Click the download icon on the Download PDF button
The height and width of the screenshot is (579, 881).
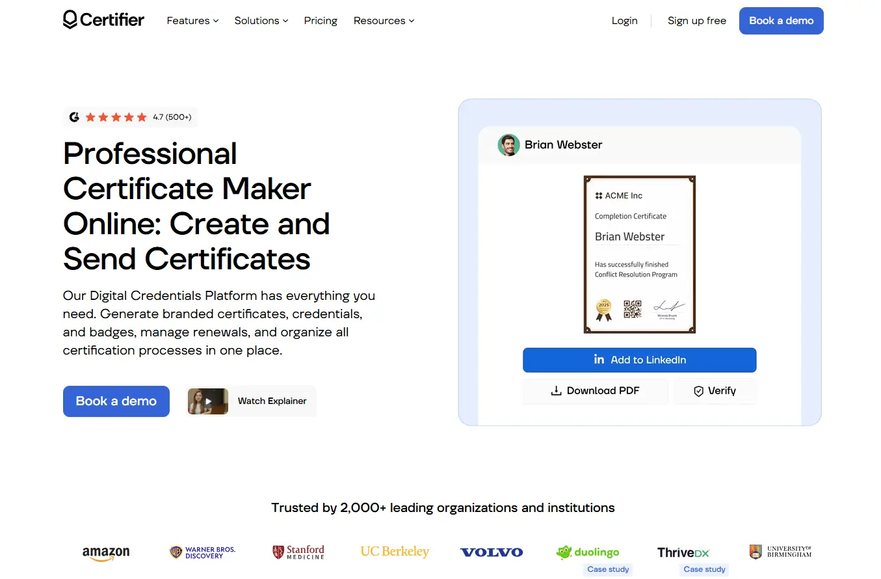(x=556, y=390)
